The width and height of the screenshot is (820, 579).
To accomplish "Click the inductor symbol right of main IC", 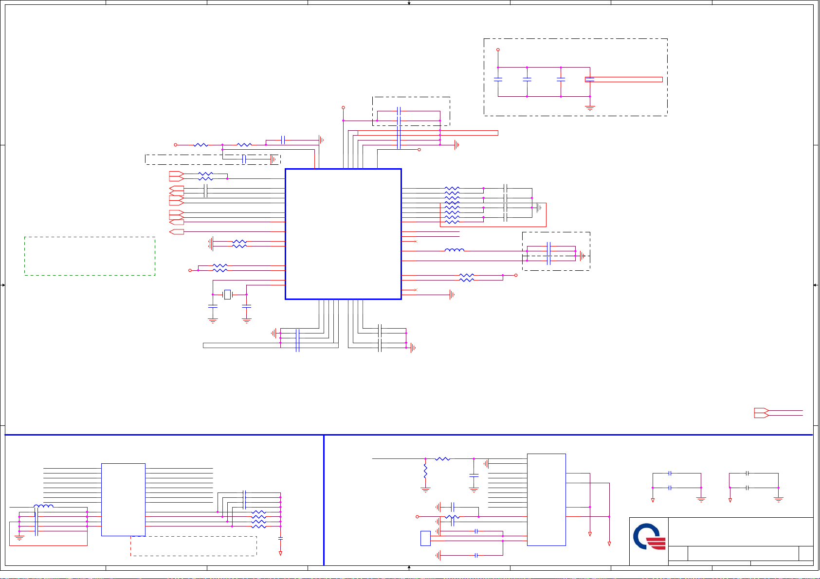I will click(455, 250).
